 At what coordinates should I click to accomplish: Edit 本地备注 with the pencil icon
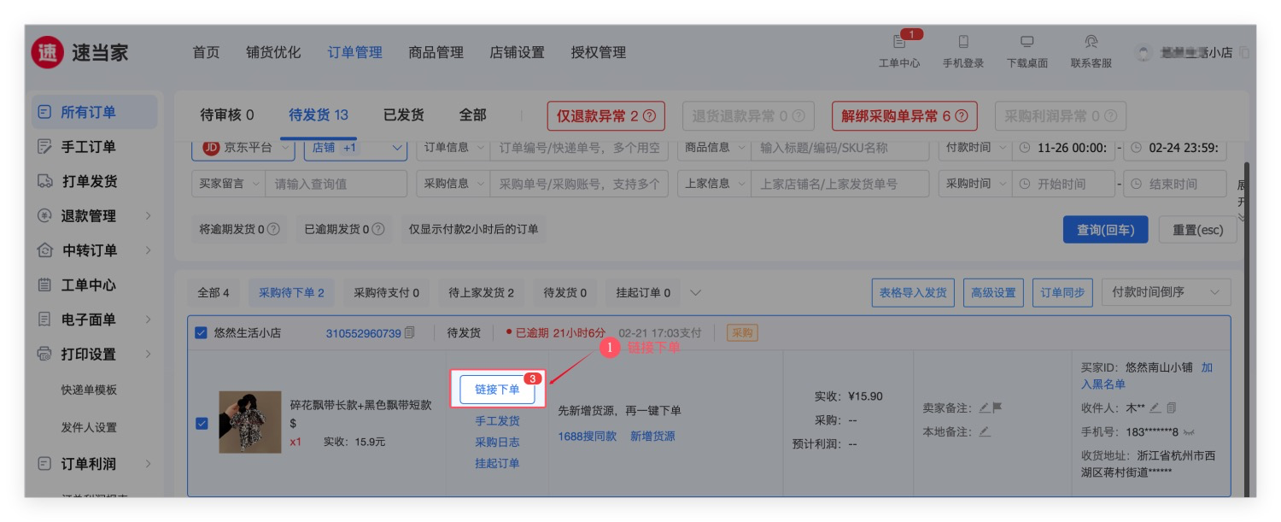coord(985,431)
